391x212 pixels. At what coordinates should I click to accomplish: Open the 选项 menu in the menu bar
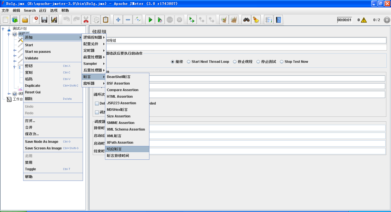click(x=54, y=11)
